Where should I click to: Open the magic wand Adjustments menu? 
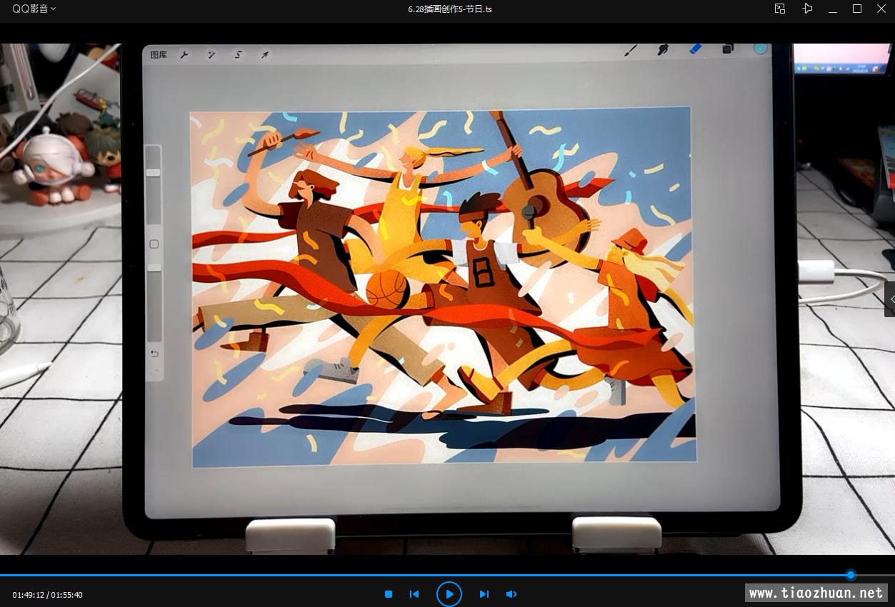pos(211,55)
